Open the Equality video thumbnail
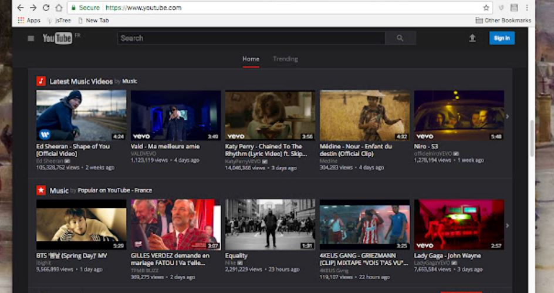The image size is (554, 293). [270, 224]
